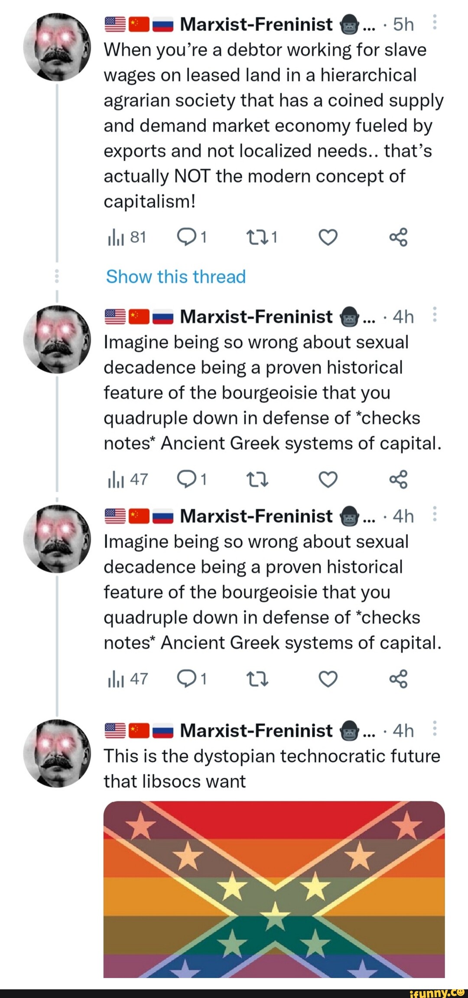View analytics showing 81 views

[x=127, y=237]
